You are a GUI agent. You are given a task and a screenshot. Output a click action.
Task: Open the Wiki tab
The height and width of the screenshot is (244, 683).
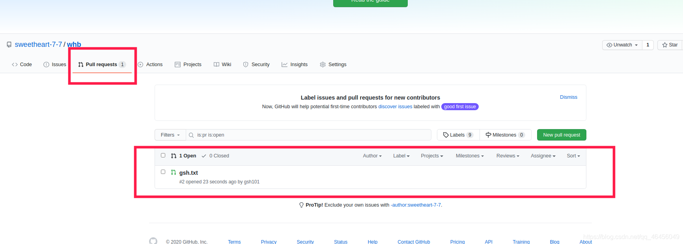[222, 65]
